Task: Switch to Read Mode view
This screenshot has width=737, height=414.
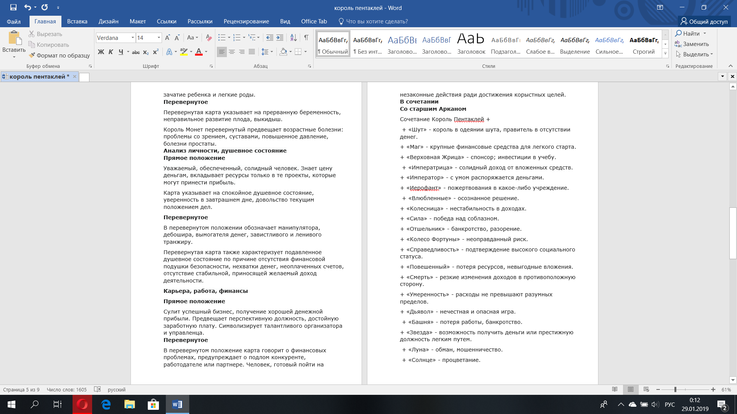Action: 615,389
